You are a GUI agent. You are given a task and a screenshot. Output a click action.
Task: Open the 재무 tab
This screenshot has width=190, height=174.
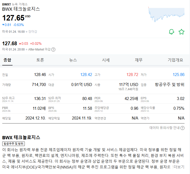pos(139,60)
